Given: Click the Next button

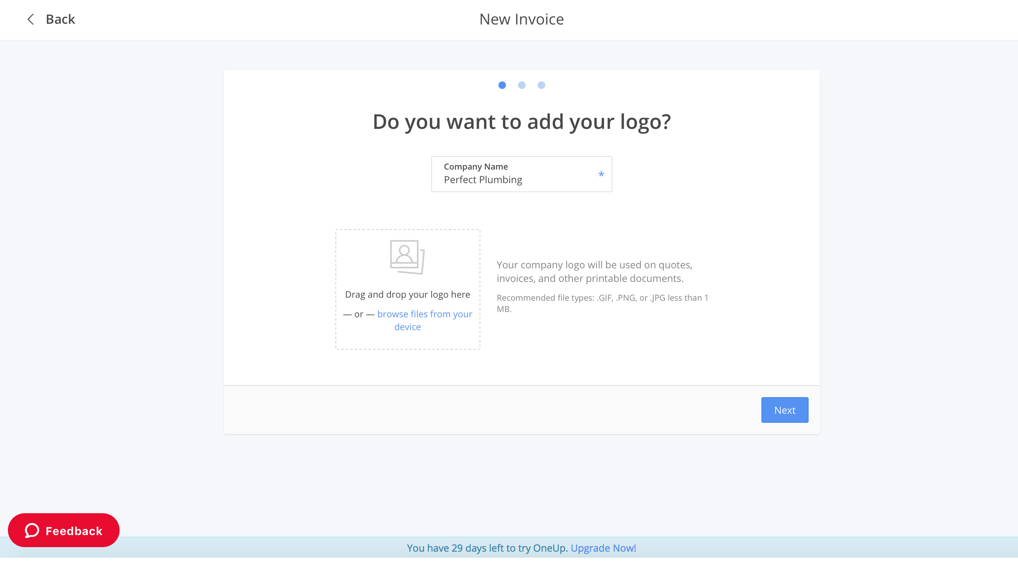Looking at the screenshot, I should [784, 410].
